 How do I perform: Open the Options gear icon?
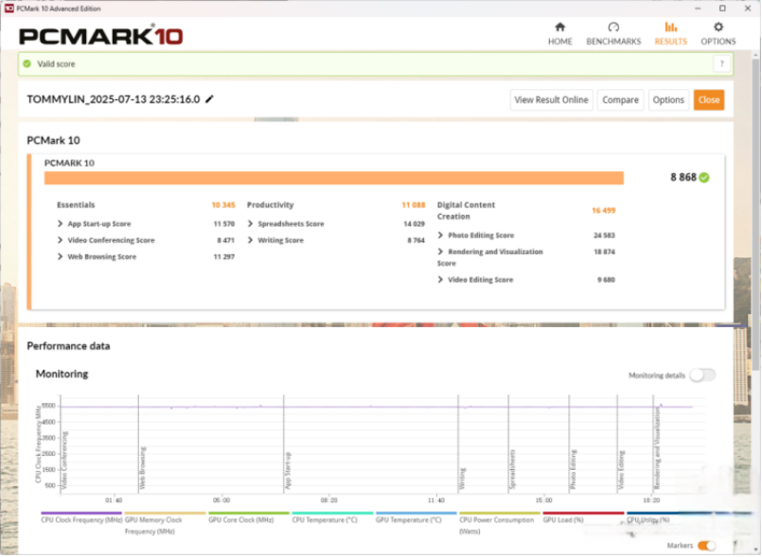point(718,27)
